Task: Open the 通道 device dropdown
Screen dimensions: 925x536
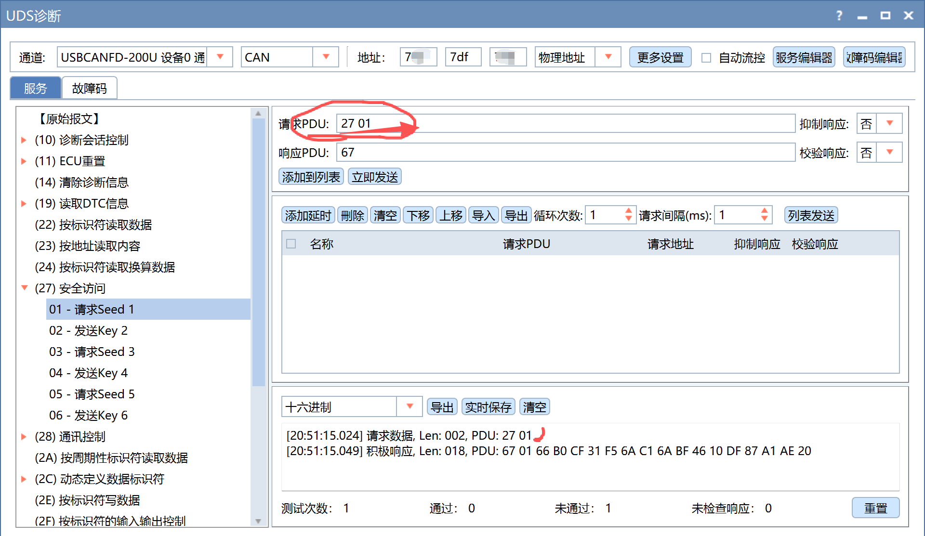Action: point(220,57)
